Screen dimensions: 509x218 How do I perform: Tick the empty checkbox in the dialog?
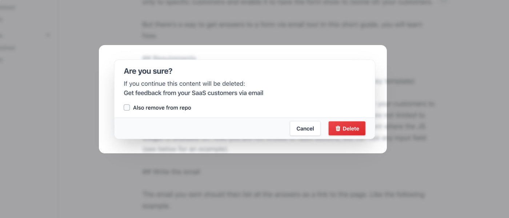pos(127,108)
